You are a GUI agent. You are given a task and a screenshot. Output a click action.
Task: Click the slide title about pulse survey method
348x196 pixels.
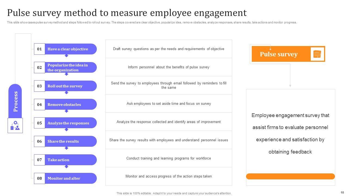click(127, 13)
